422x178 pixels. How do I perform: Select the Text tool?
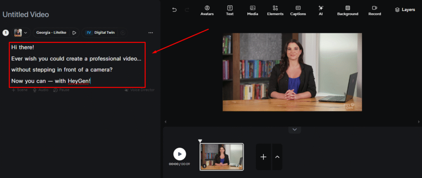pyautogui.click(x=230, y=10)
